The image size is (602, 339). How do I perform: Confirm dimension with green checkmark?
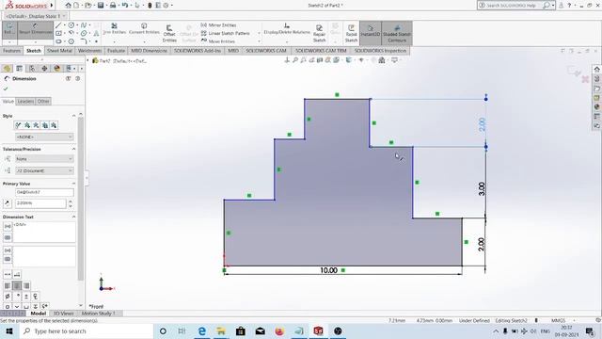point(6,89)
